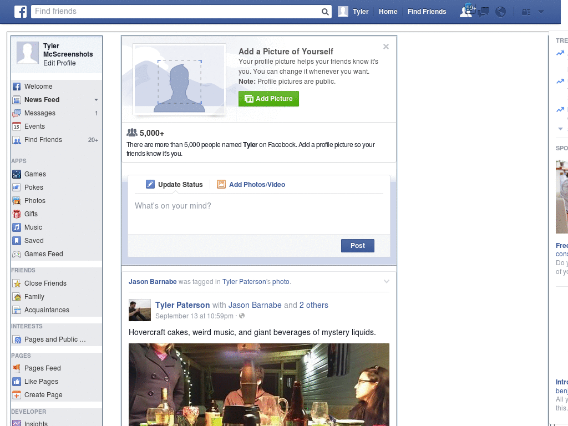568x426 pixels.
Task: Click the blue Post button
Action: [x=358, y=246]
